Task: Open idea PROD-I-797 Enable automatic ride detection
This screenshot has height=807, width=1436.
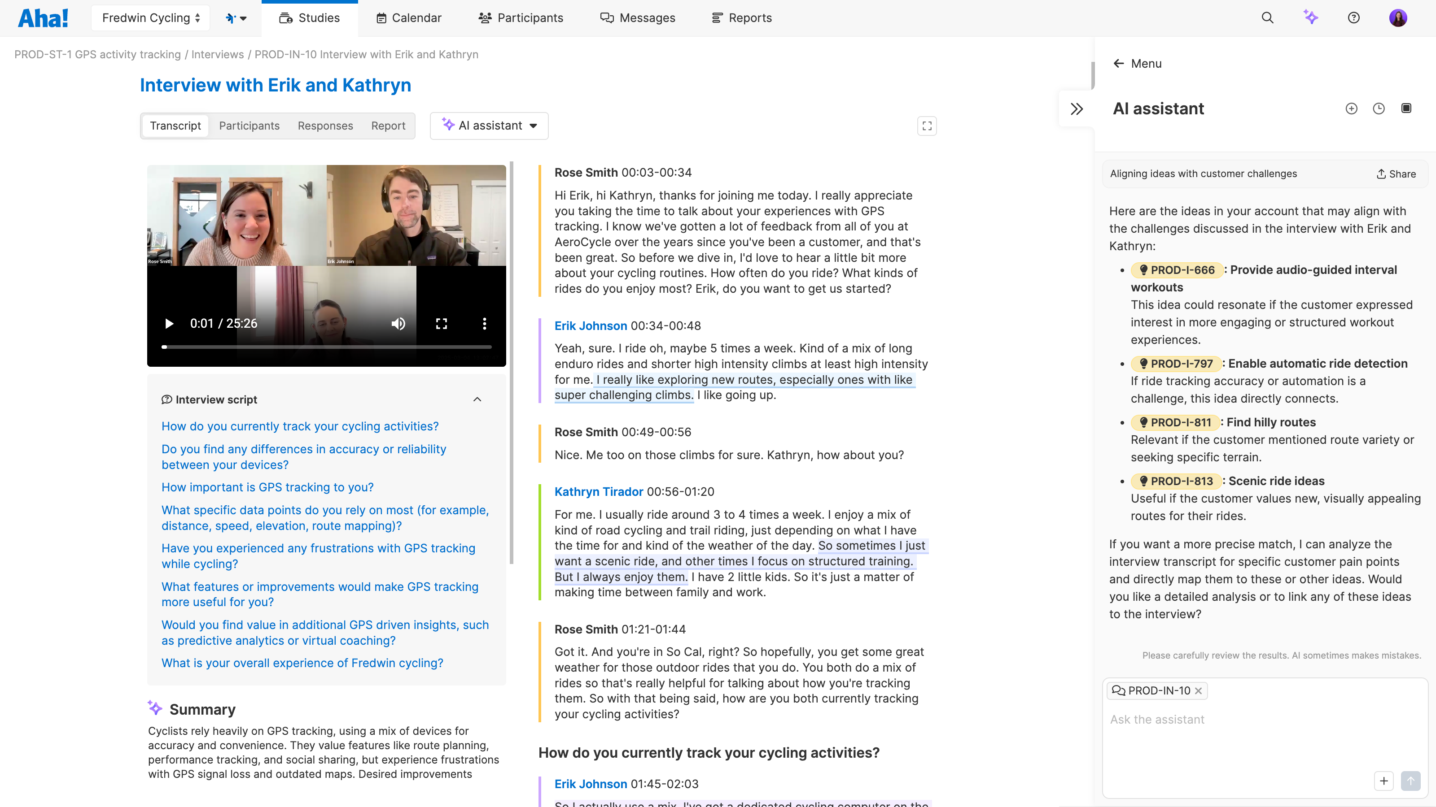Action: pos(1177,363)
